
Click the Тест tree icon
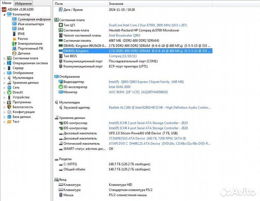coord(9,122)
